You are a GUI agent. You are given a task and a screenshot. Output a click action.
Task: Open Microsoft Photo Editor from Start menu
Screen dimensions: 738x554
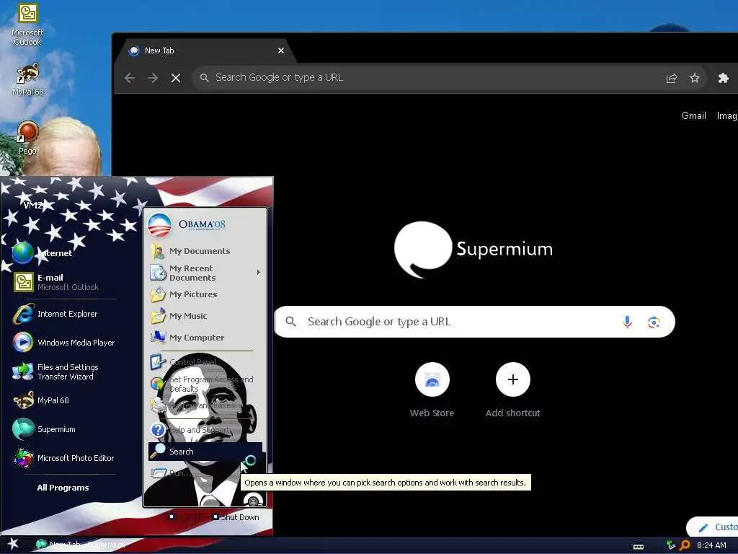[63, 458]
